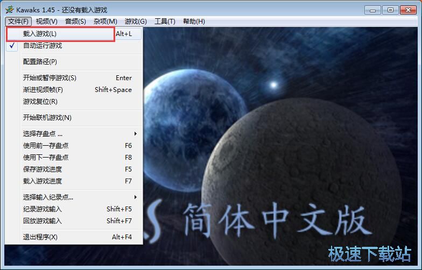422x270 pixels.
Task: Click the Kawaks app icon in title bar
Action: pos(9,10)
